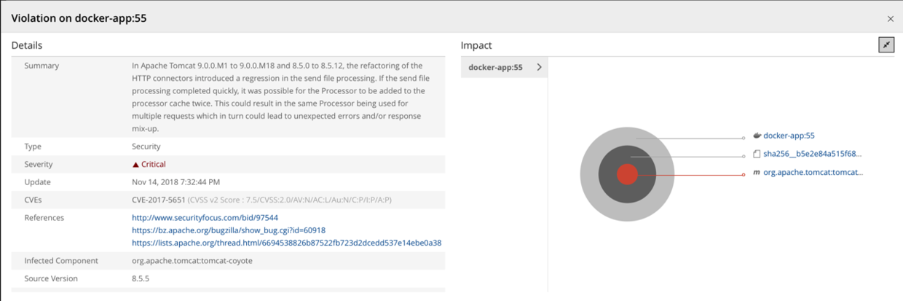
Task: Click the red Critical severity triangle icon
Action: tap(135, 165)
